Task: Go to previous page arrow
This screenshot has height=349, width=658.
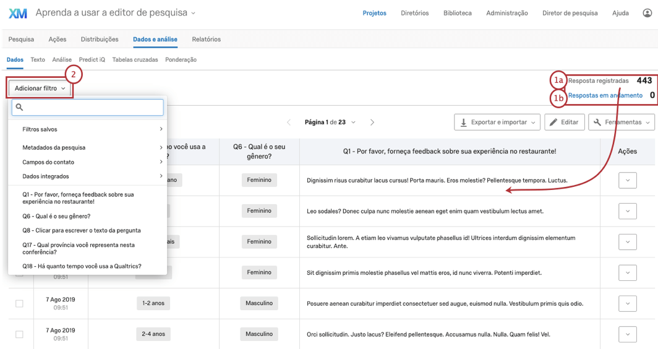Action: tap(288, 123)
